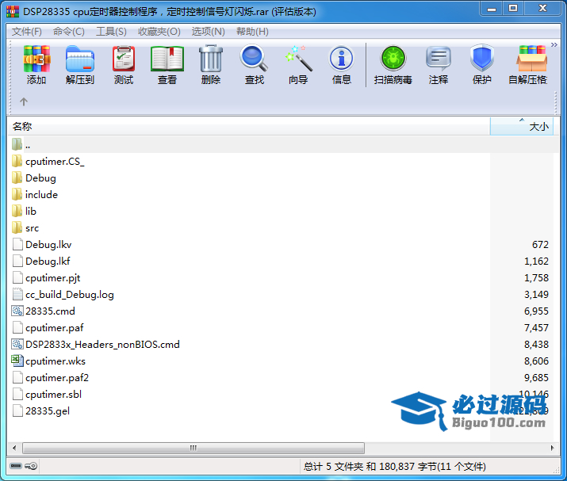This screenshot has width=567, height=481.
Task: Expand hidden toolbar buttons chevron
Action: [x=554, y=45]
